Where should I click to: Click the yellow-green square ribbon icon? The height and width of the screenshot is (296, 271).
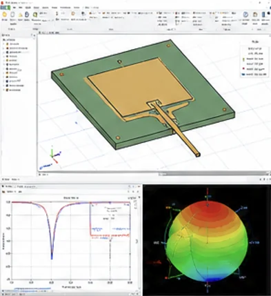point(35,14)
